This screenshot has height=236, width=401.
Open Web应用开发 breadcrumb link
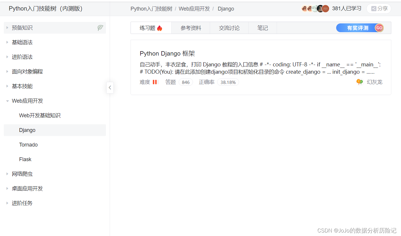[194, 9]
